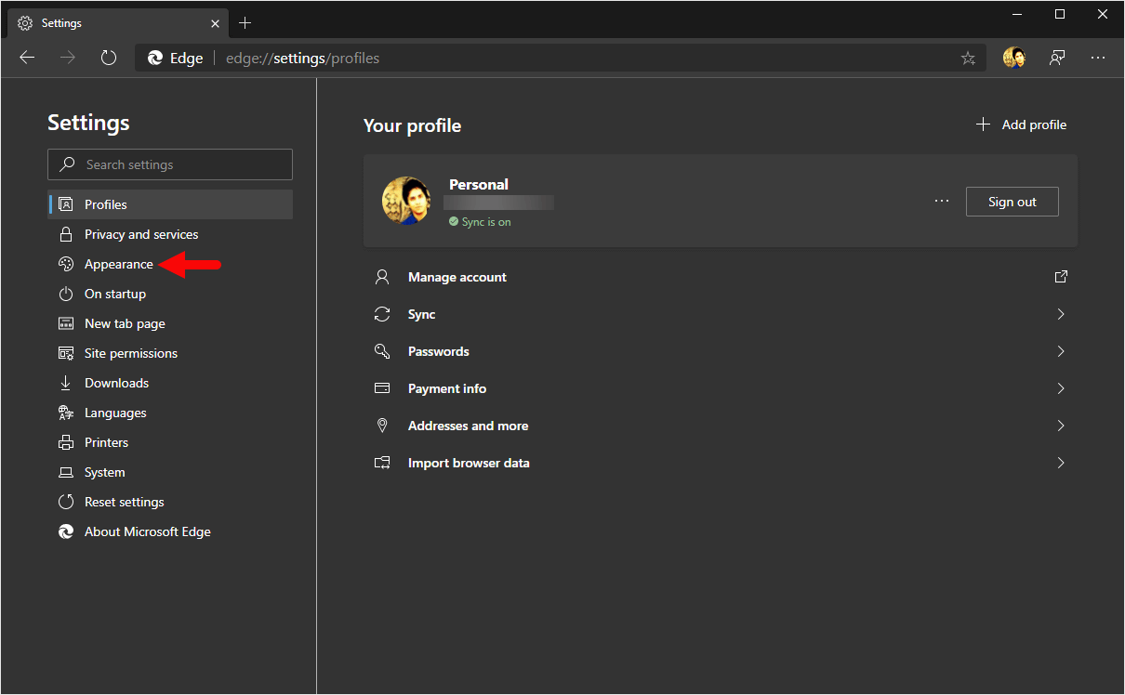This screenshot has height=695, width=1125.
Task: Click the System laptop icon in sidebar
Action: click(x=66, y=472)
